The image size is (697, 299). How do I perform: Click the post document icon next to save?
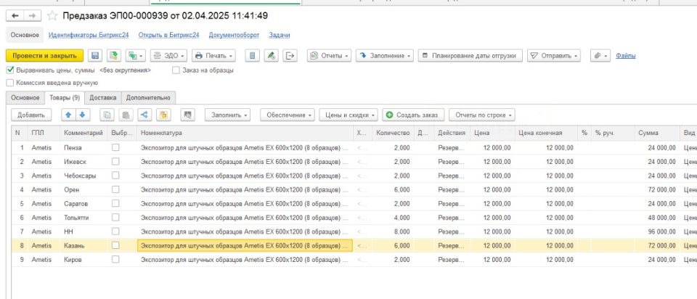[x=114, y=56]
